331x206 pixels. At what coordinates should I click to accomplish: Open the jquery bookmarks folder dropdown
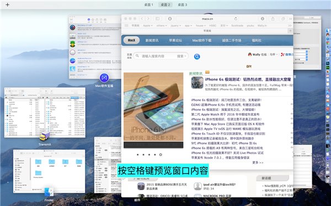(x=175, y=25)
